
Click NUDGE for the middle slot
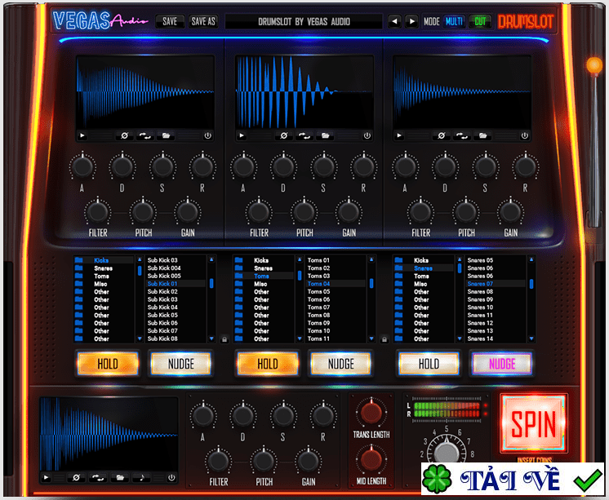(x=341, y=364)
